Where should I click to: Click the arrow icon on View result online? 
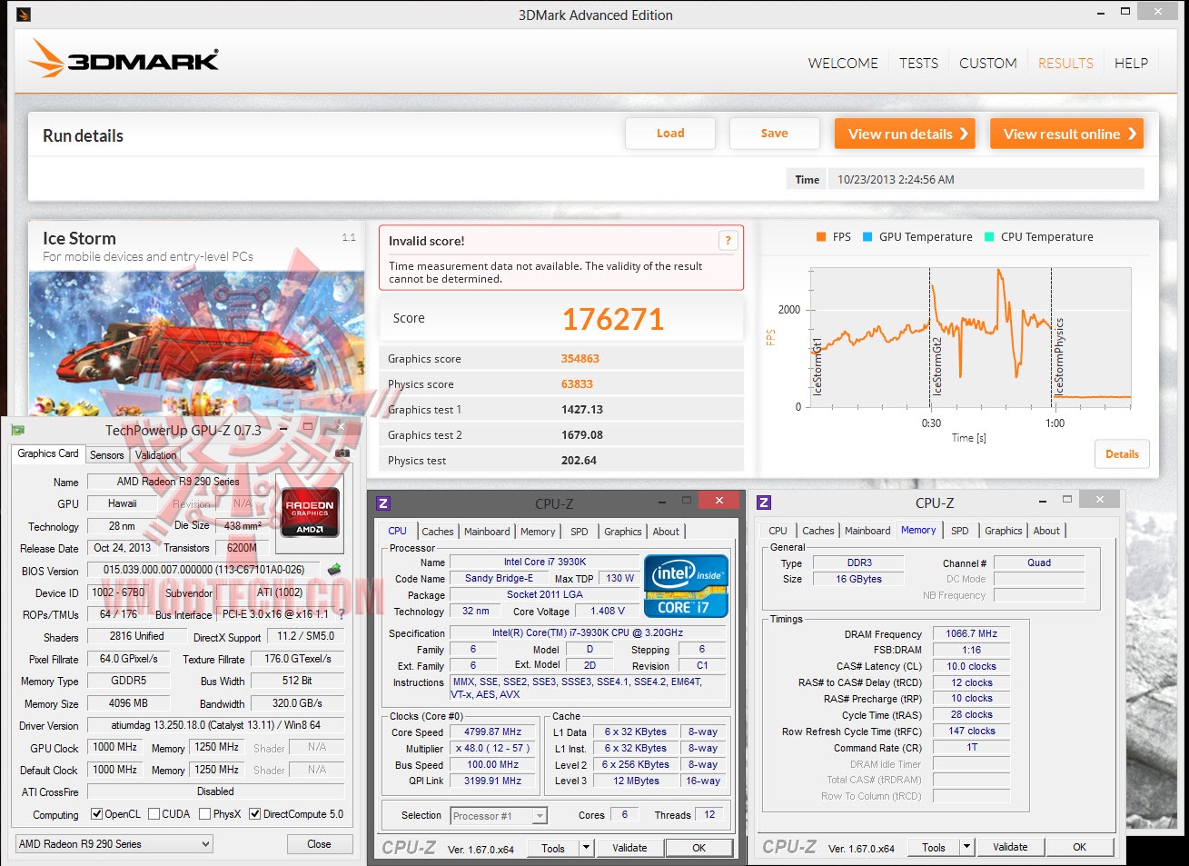pyautogui.click(x=1132, y=134)
